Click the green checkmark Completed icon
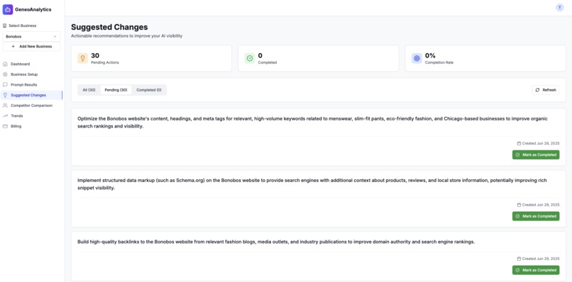This screenshot has height=282, width=572. tap(250, 58)
